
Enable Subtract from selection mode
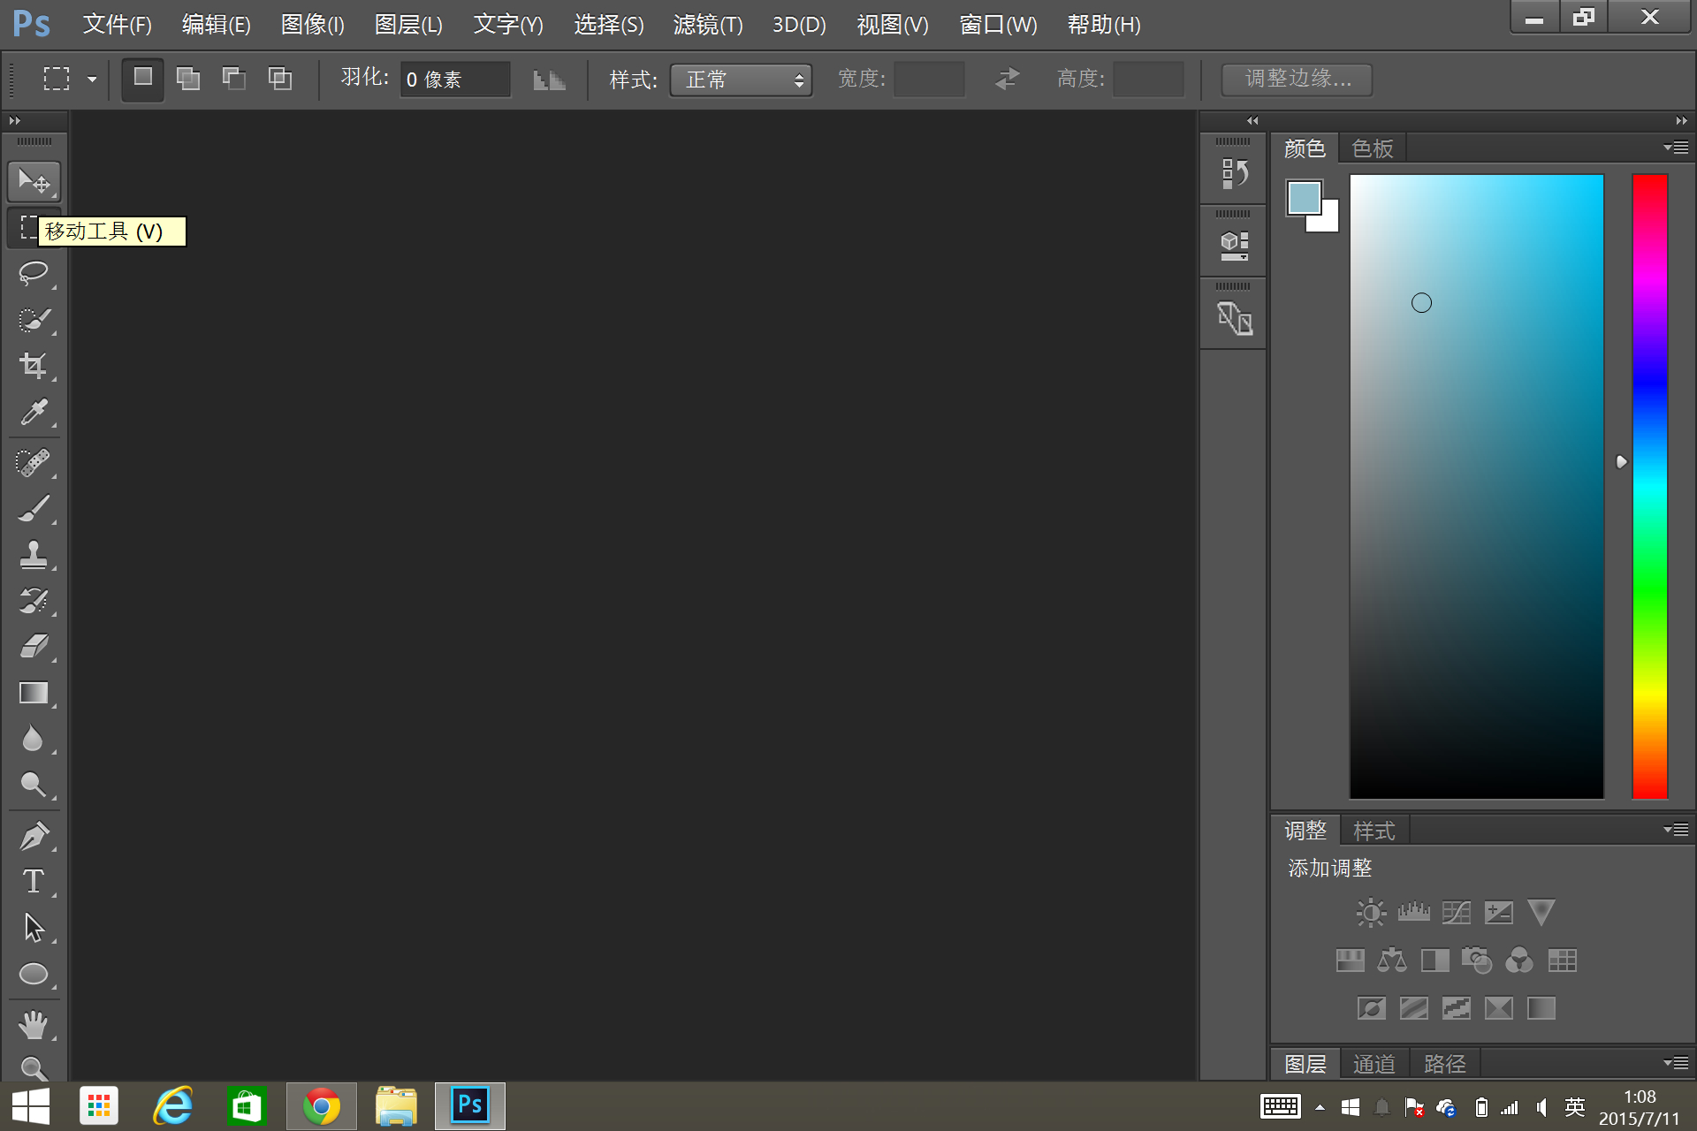[233, 79]
